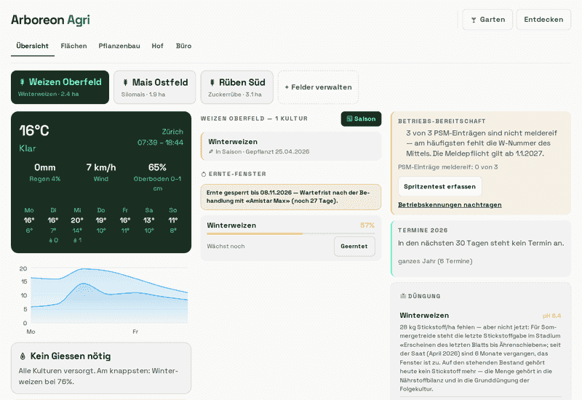The height and width of the screenshot is (400, 582).
Task: Select the Mais Ostfeld field card
Action: click(155, 87)
